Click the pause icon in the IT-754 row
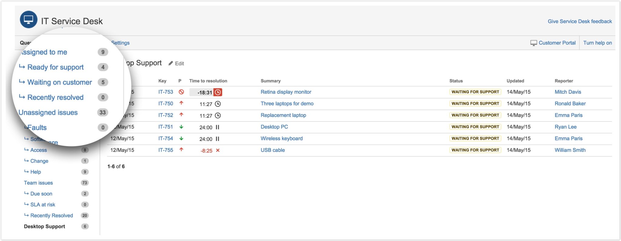621x241 pixels. click(217, 139)
